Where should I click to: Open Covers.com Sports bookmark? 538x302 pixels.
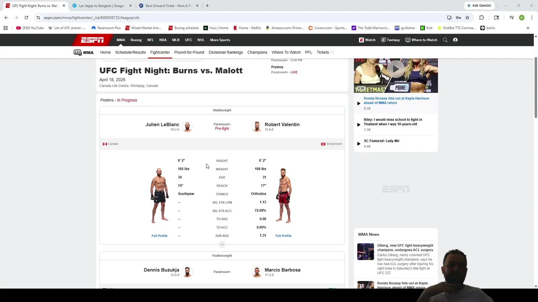tap(327, 28)
